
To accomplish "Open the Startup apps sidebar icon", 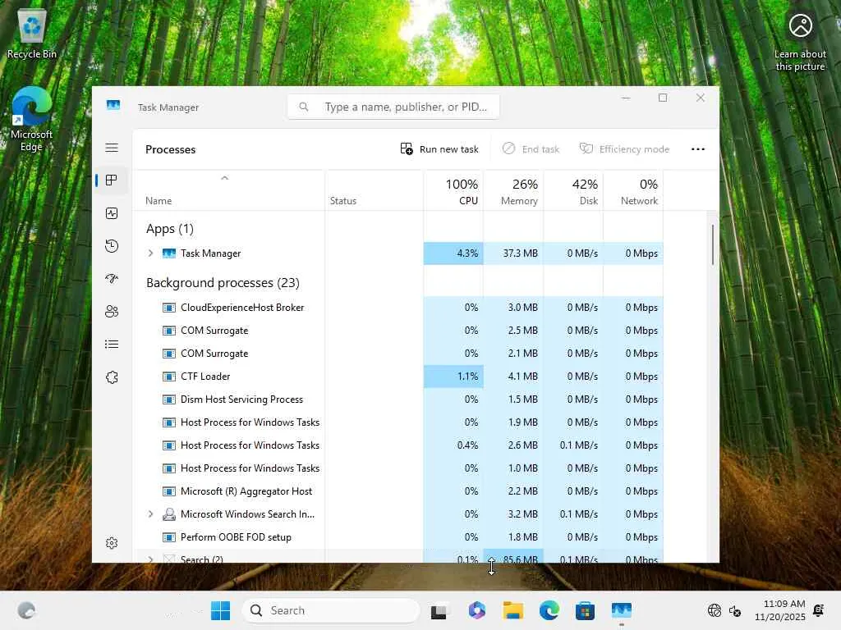I will 112,279.
